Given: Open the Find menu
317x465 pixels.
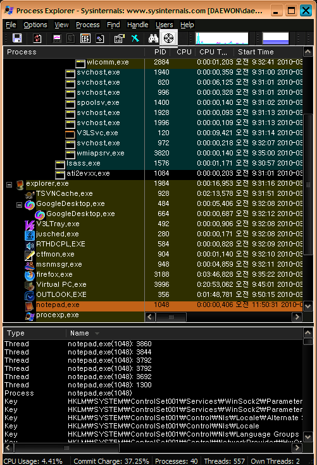Looking at the screenshot, I should tap(113, 25).
